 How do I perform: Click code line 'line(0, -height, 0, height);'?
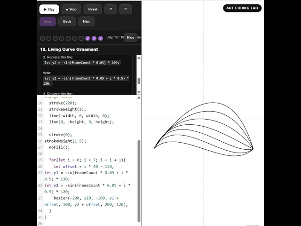pos(81,122)
